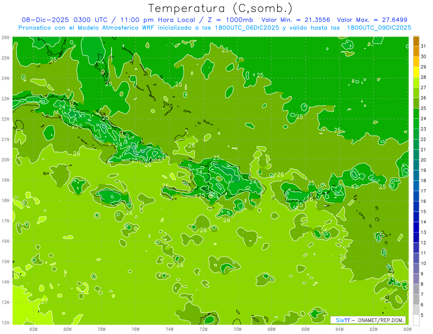Click the 15N latitude axis label
Viewport: 433px width, 334px height.
pyautogui.click(x=5, y=261)
